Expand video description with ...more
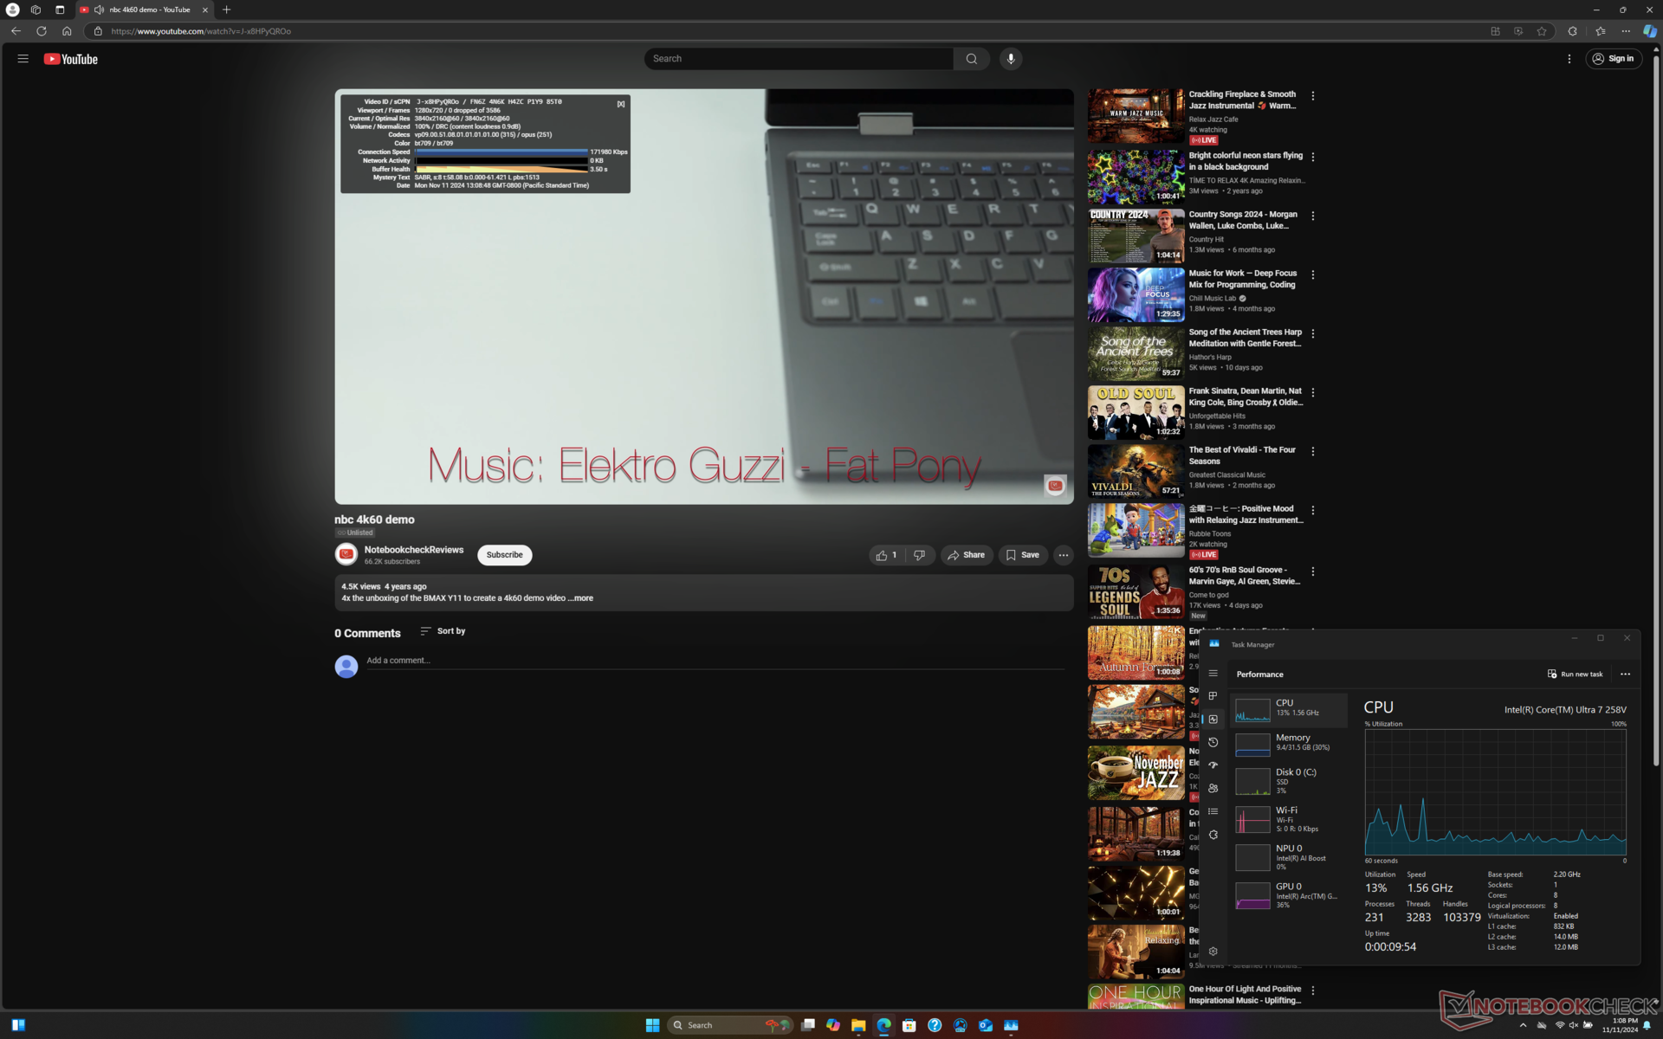Image resolution: width=1663 pixels, height=1039 pixels. [581, 598]
